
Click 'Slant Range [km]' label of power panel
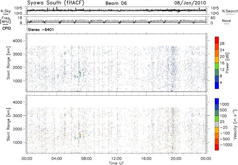[8, 63]
